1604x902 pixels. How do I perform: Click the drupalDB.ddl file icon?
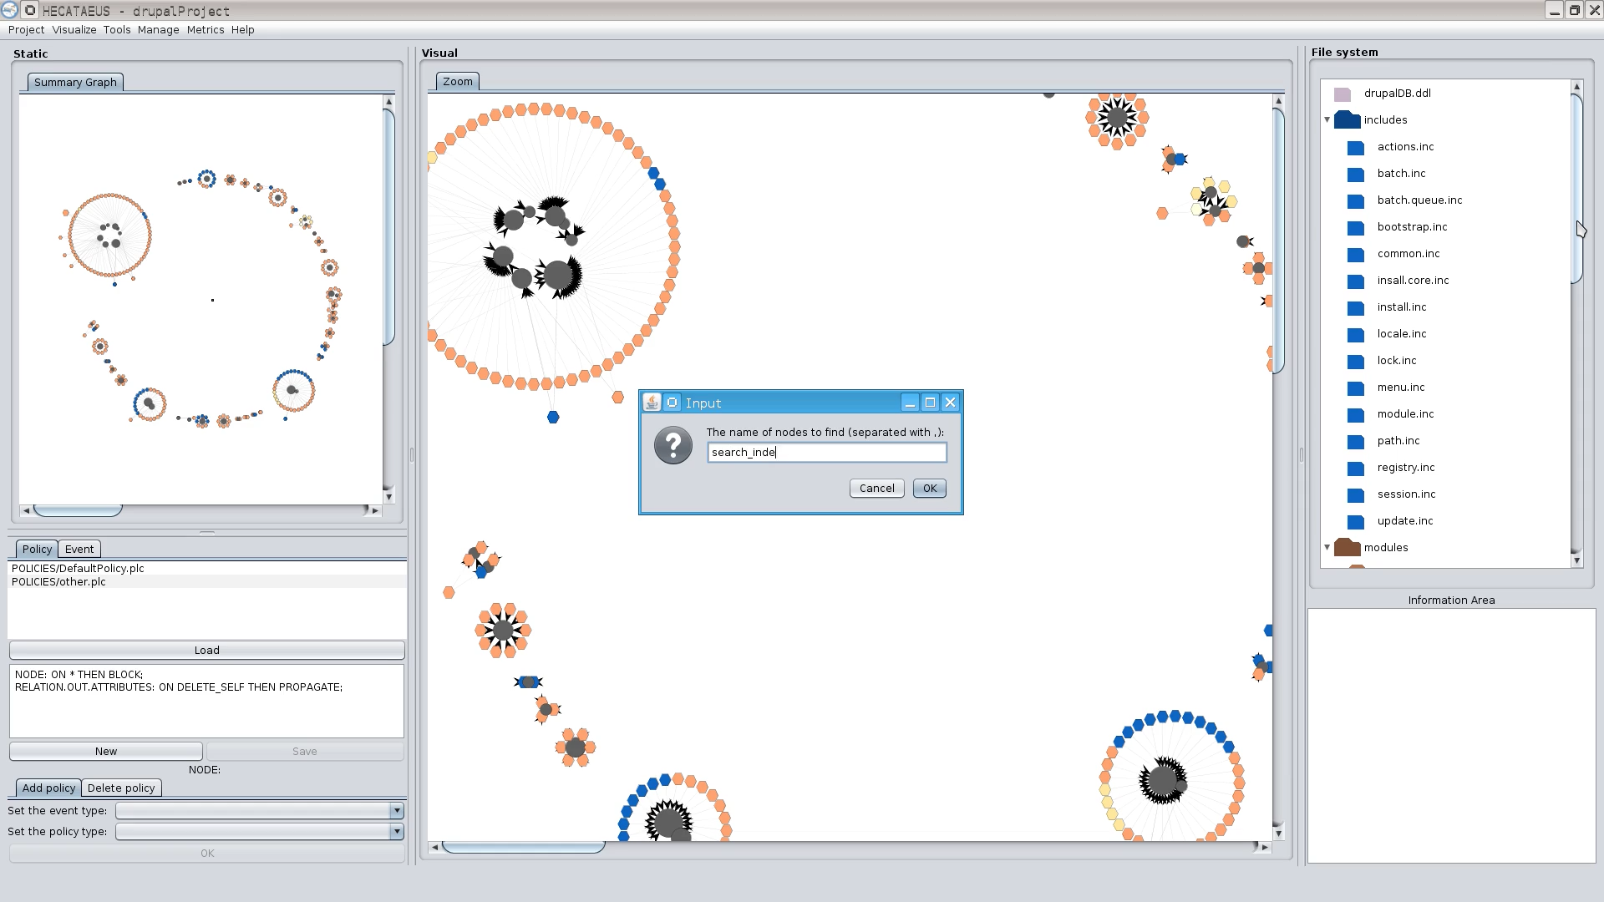coord(1343,94)
